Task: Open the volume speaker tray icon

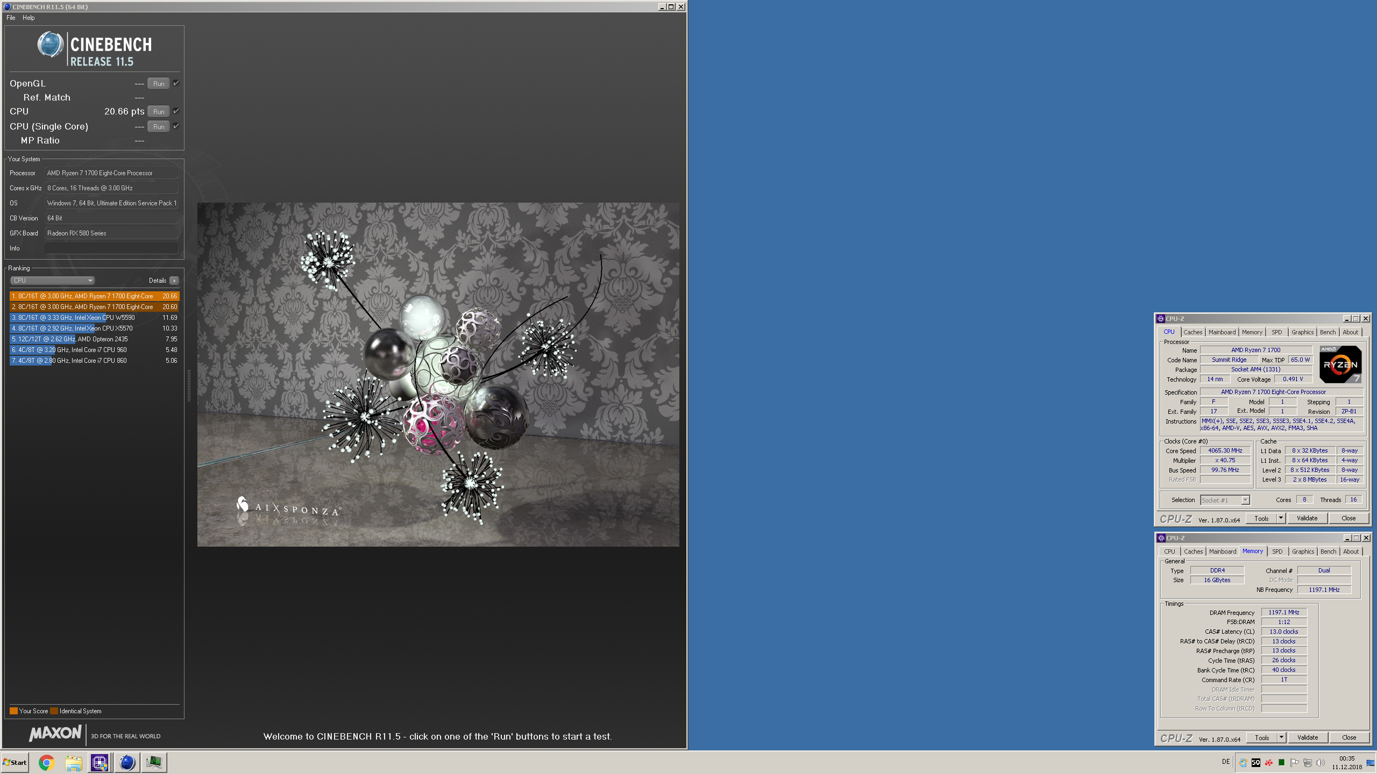Action: [x=1321, y=762]
